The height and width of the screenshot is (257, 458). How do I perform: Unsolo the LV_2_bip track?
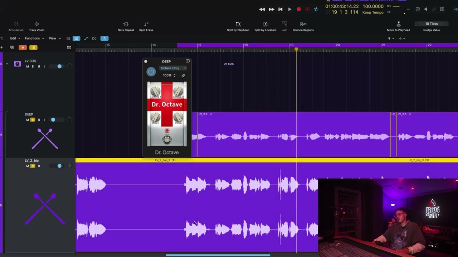pos(33,166)
